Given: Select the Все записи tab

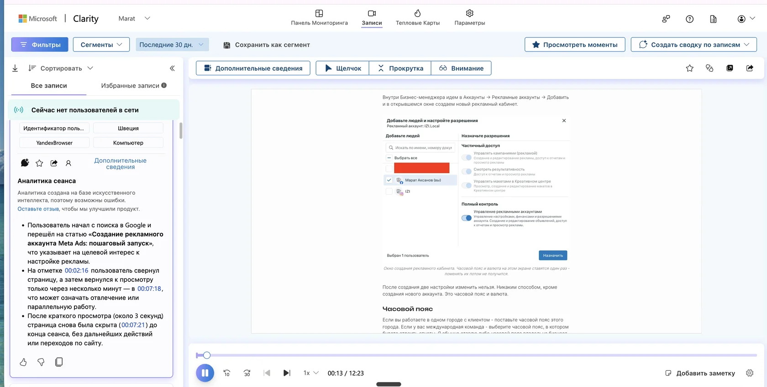Looking at the screenshot, I should point(49,86).
